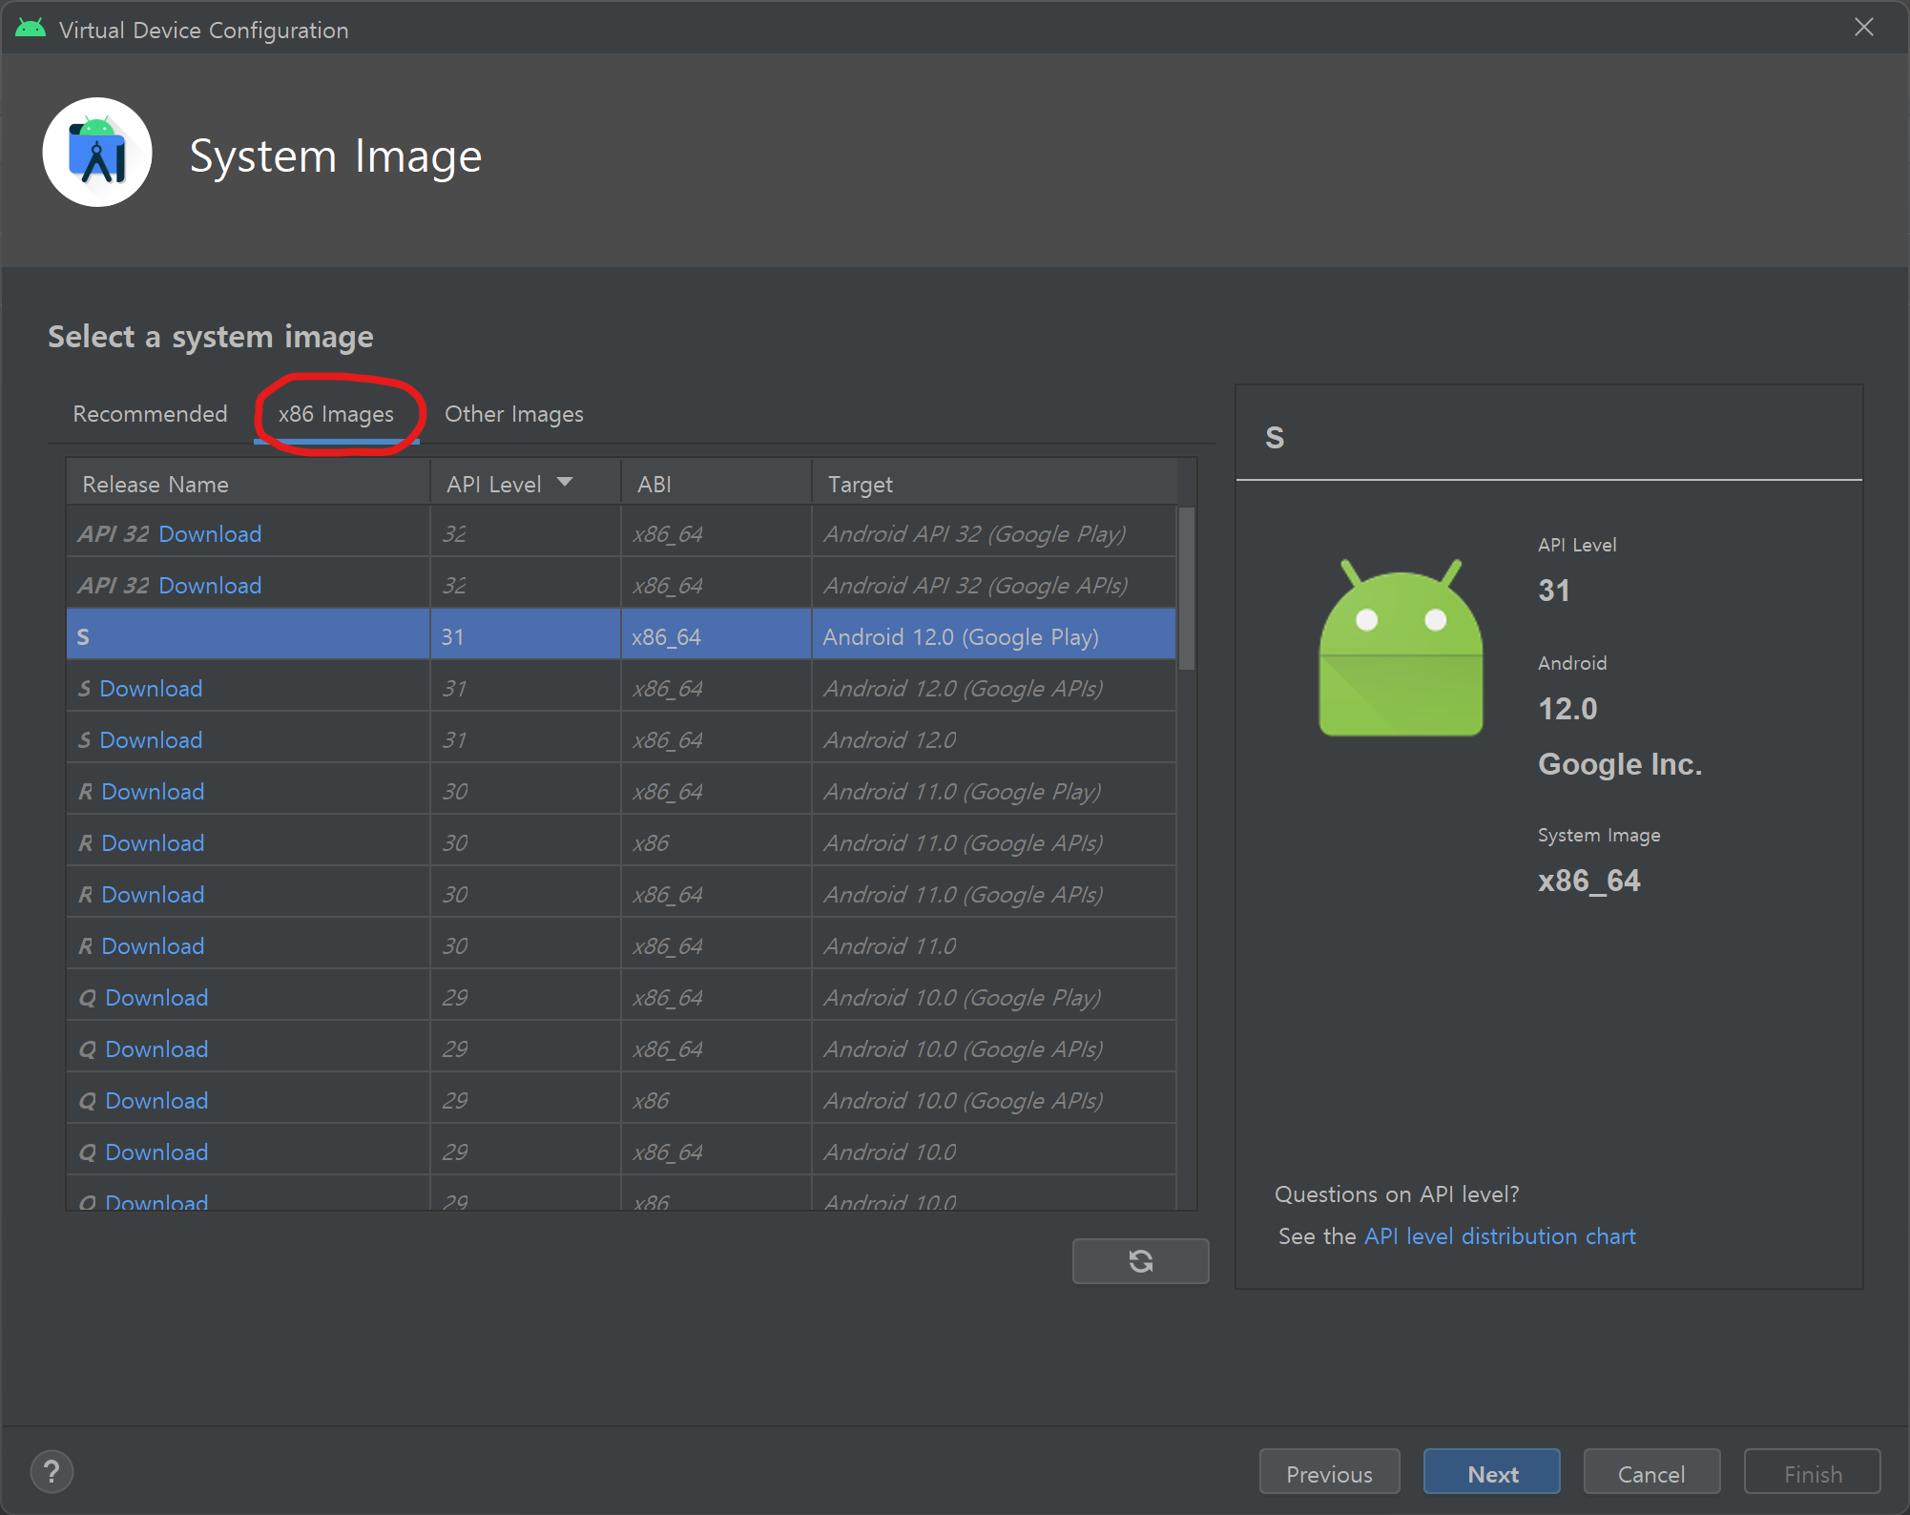Click the green Android robot image
This screenshot has height=1515, width=1910.
[1400, 649]
